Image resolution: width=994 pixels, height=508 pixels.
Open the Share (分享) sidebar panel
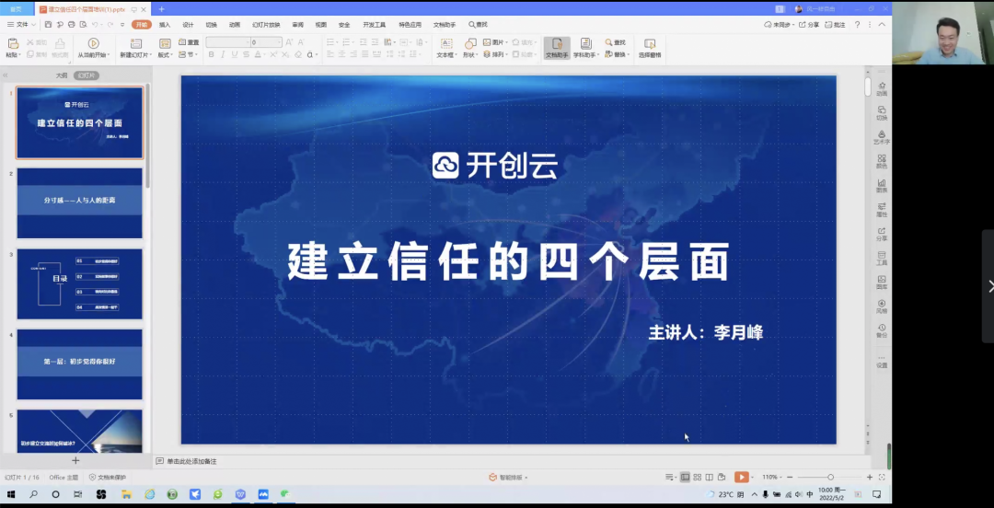[881, 234]
